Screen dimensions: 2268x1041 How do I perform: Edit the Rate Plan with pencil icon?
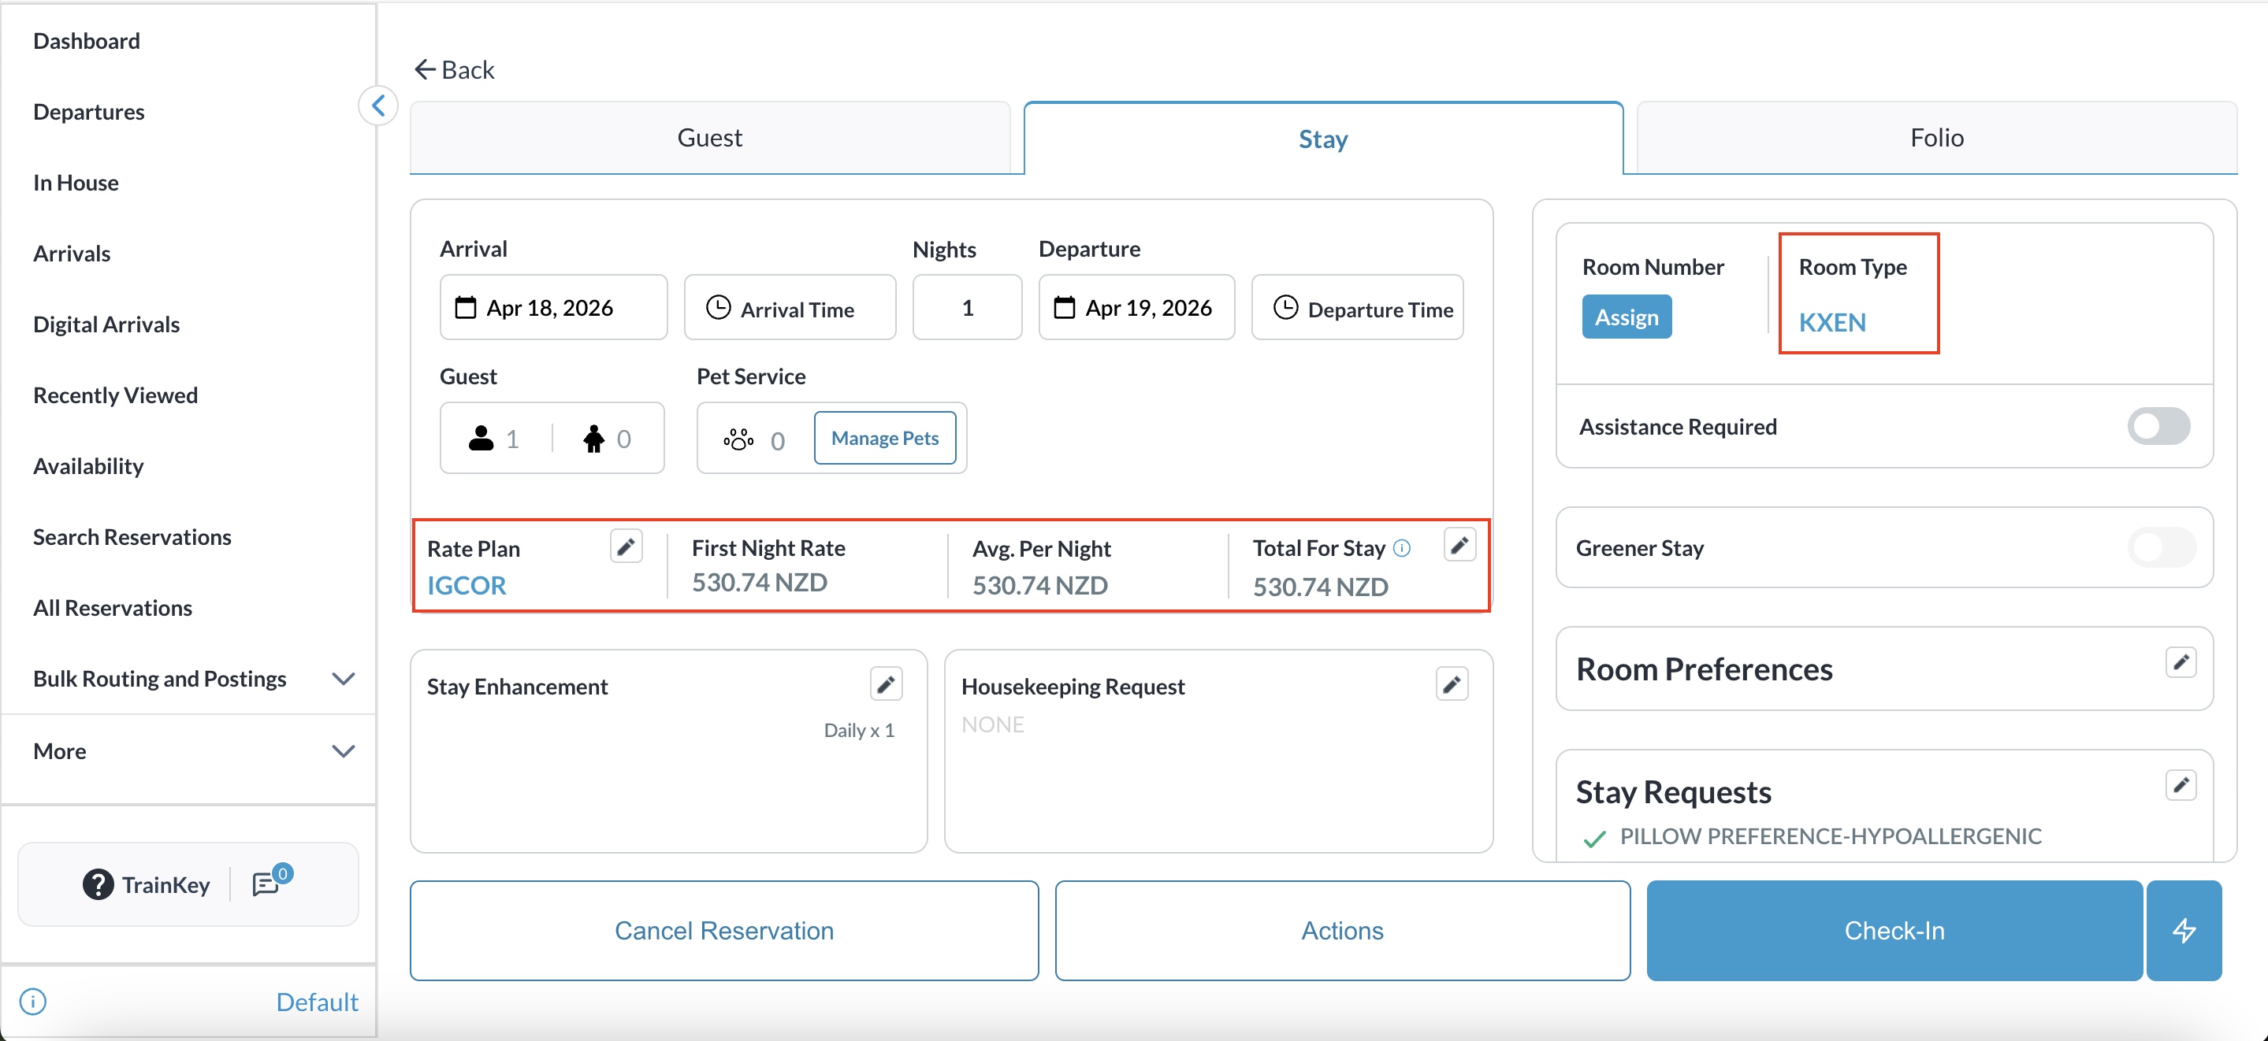[x=626, y=546]
